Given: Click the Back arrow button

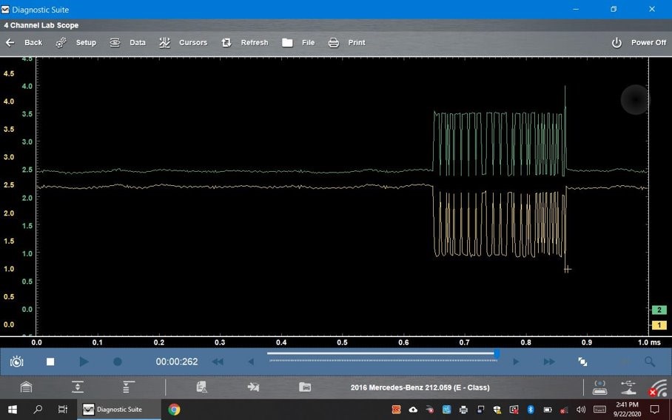Looking at the screenshot, I should [24, 43].
